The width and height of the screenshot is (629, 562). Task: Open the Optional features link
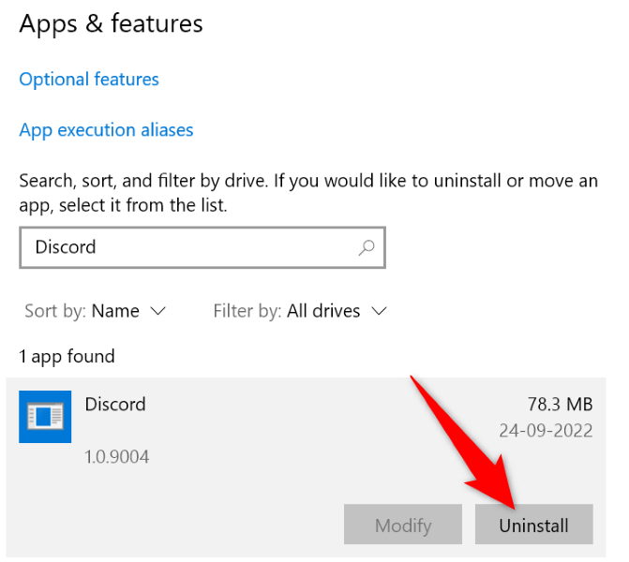tap(89, 80)
